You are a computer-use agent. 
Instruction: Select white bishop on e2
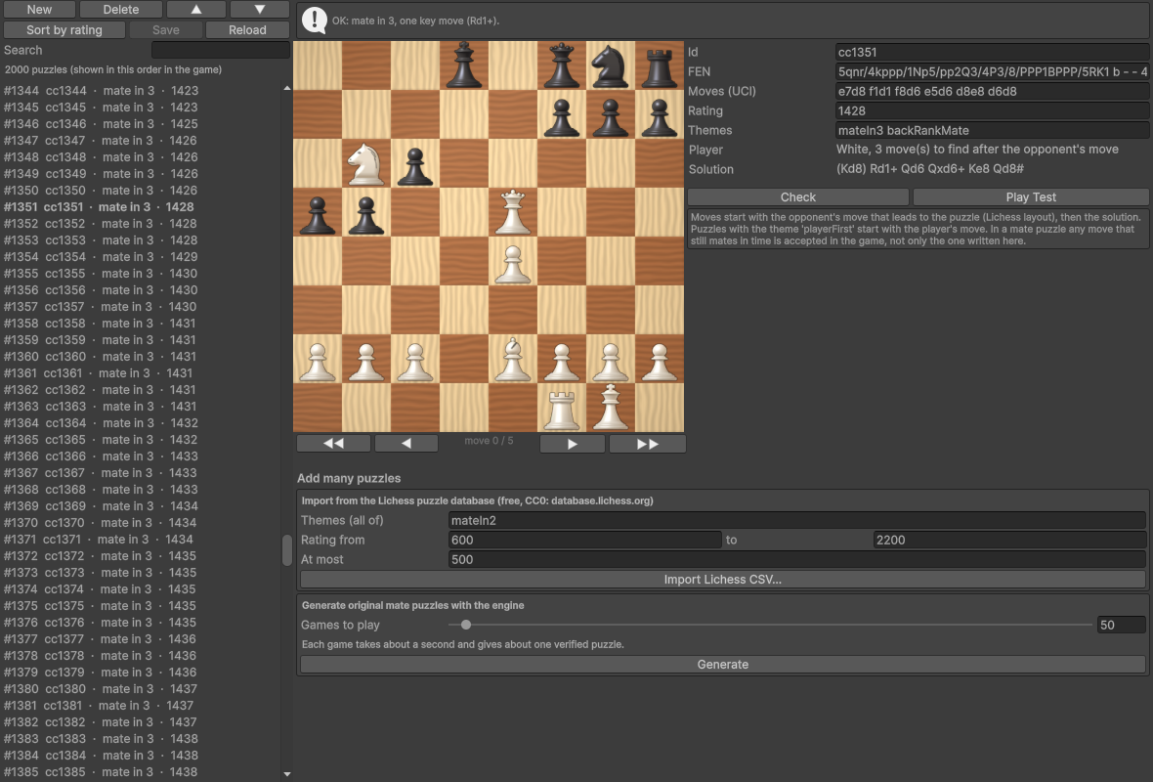tap(513, 359)
